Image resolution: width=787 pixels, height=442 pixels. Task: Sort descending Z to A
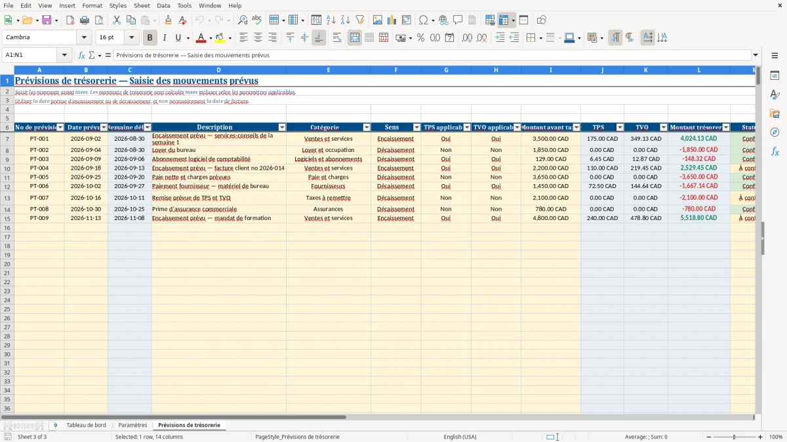tap(346, 20)
